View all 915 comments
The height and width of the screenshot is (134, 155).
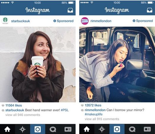pyautogui.click(x=102, y=119)
